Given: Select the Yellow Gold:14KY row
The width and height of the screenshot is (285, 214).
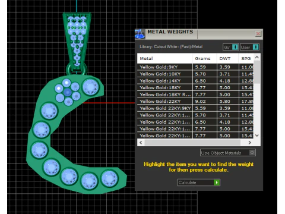Looking at the screenshot, I should coord(195,81).
